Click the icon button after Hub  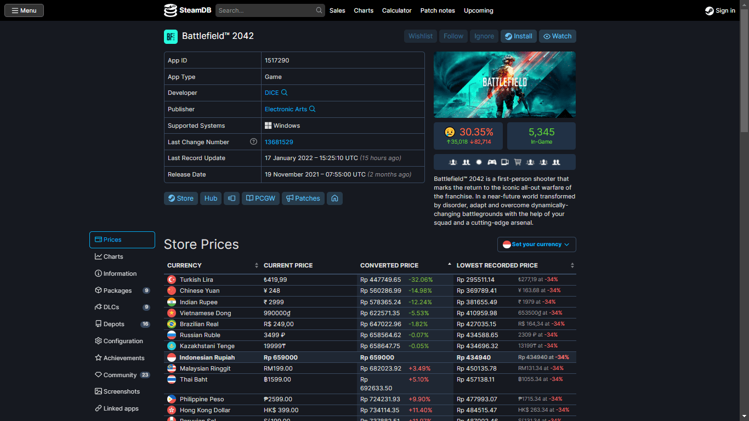click(x=232, y=198)
